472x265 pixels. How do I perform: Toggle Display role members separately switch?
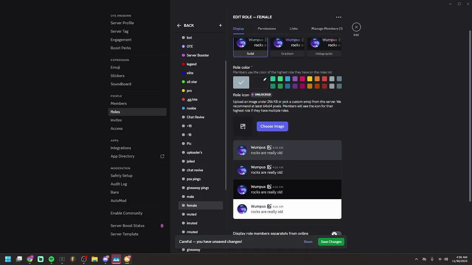(336, 234)
